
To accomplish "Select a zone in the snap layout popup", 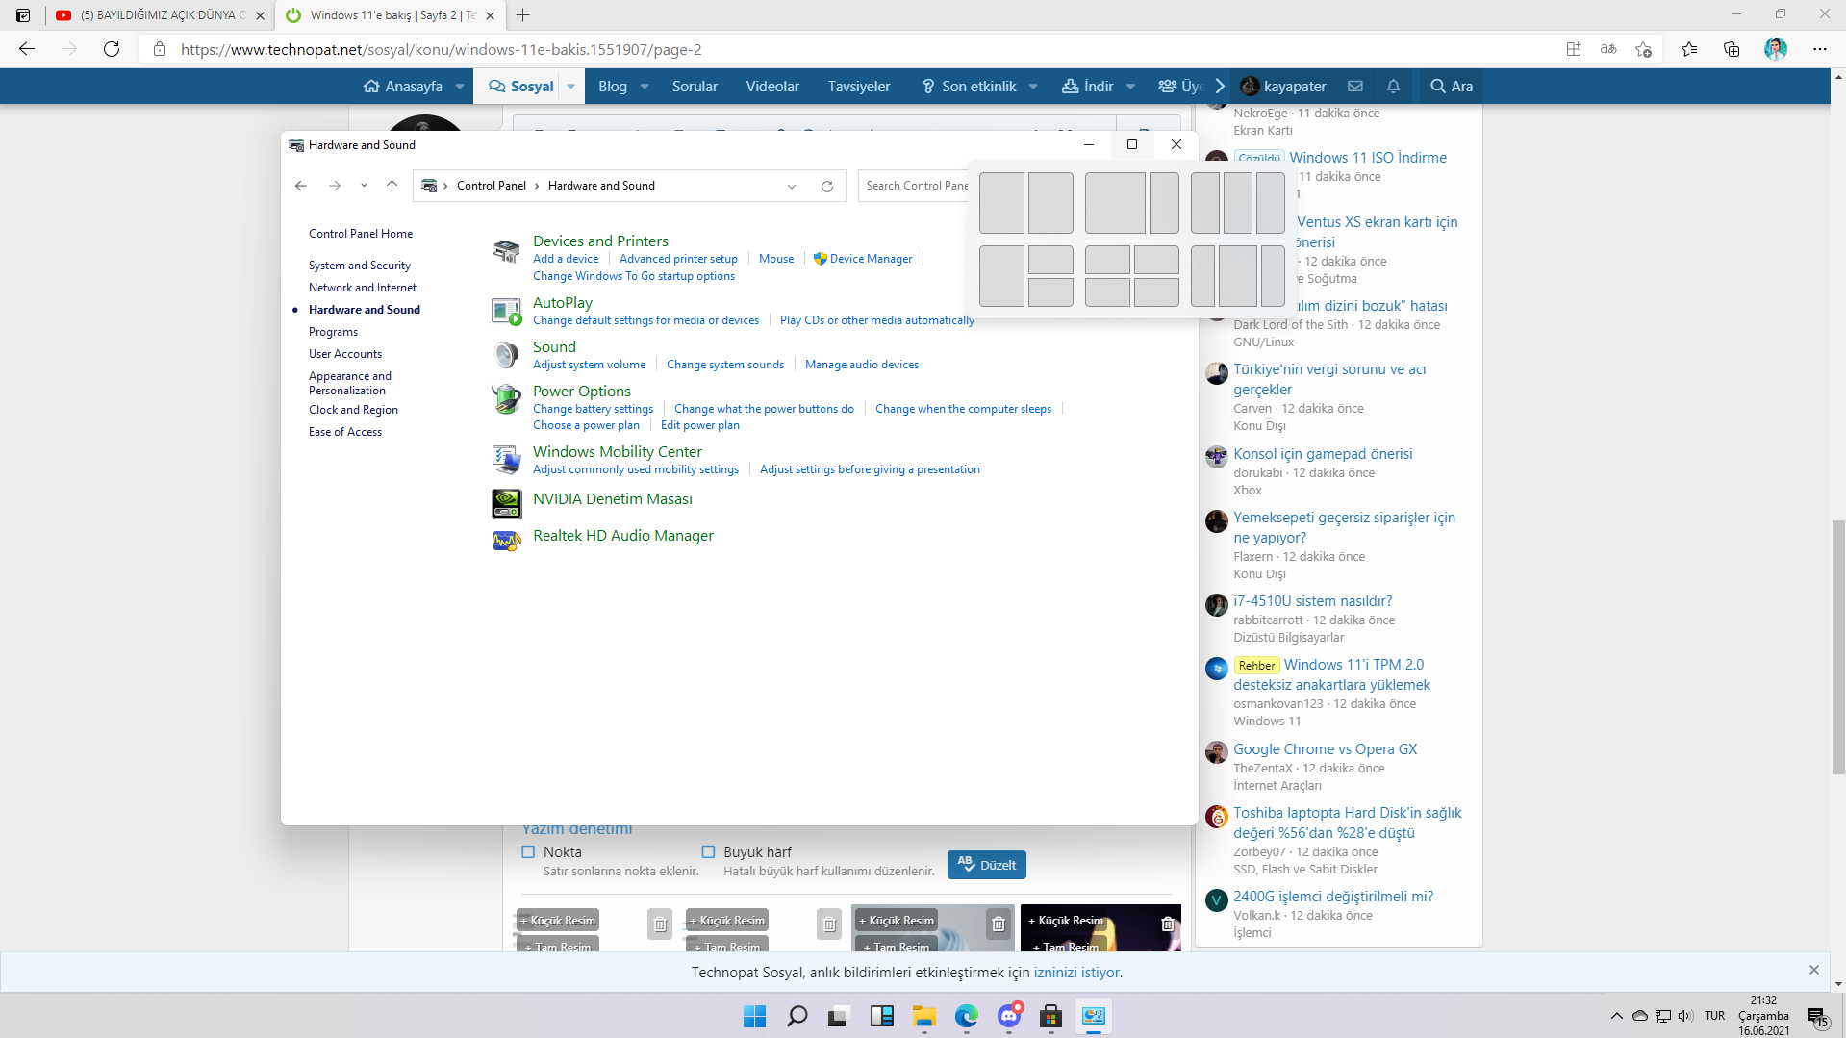I will coord(1001,203).
